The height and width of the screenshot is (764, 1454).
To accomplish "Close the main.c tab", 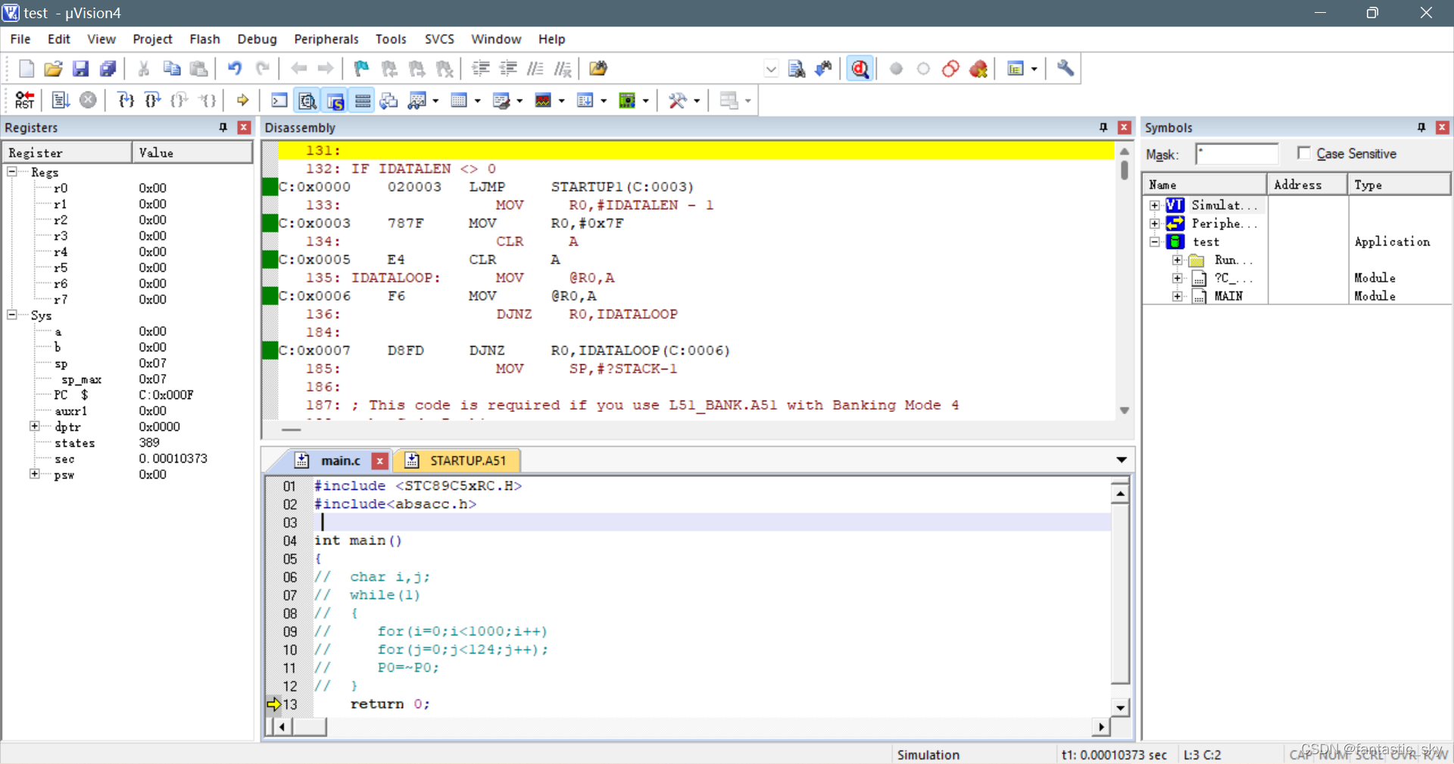I will 380,460.
